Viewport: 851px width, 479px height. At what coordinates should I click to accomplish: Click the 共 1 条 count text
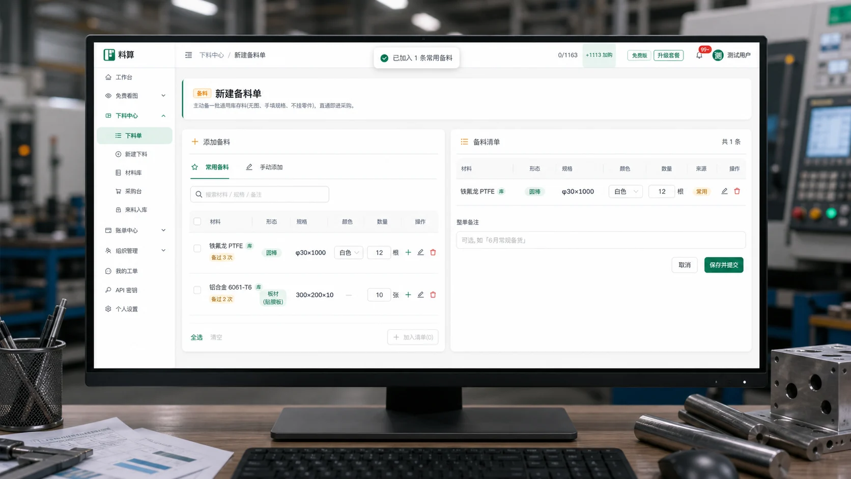pos(731,142)
